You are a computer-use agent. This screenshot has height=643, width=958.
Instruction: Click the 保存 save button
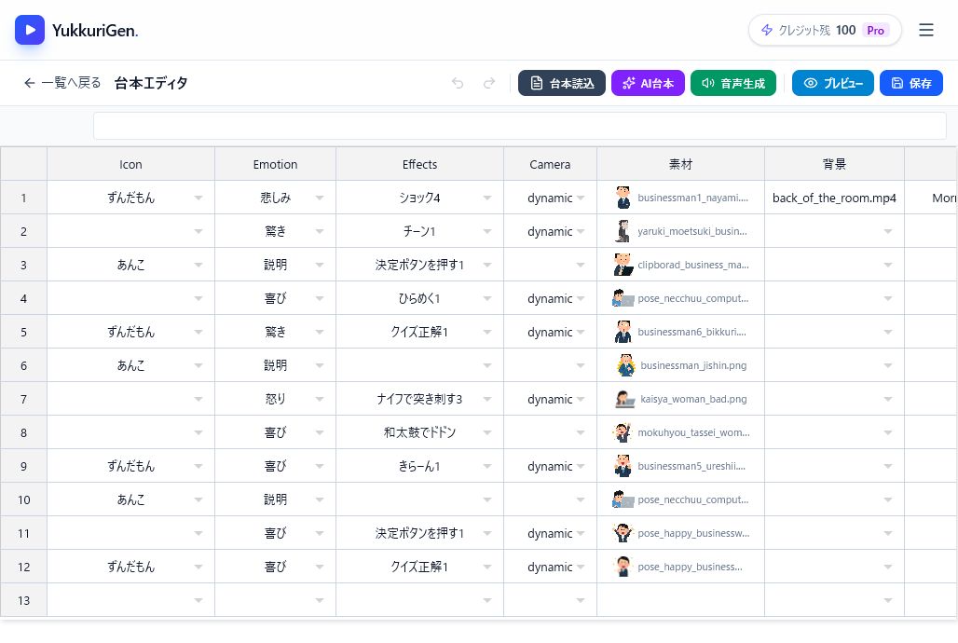[x=911, y=83]
